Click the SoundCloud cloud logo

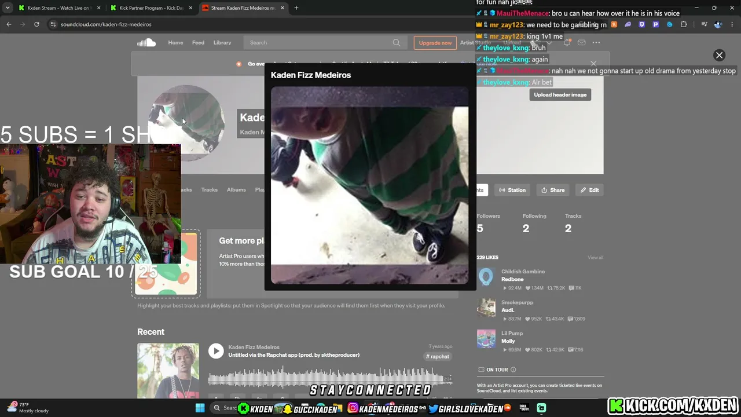click(146, 42)
